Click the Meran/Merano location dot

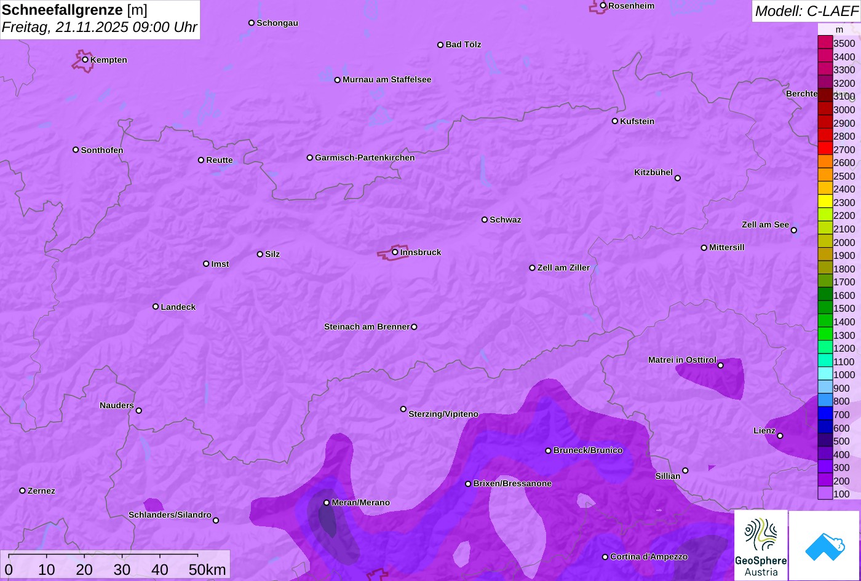coord(327,503)
